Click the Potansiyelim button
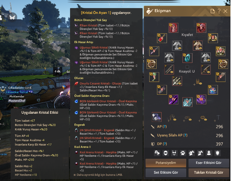250x181 pixels. click(x=166, y=163)
